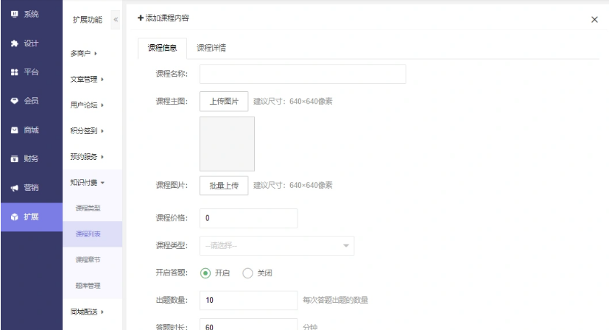The image size is (609, 330).
Task: Open the 系统 sidebar icon
Action: click(x=15, y=15)
